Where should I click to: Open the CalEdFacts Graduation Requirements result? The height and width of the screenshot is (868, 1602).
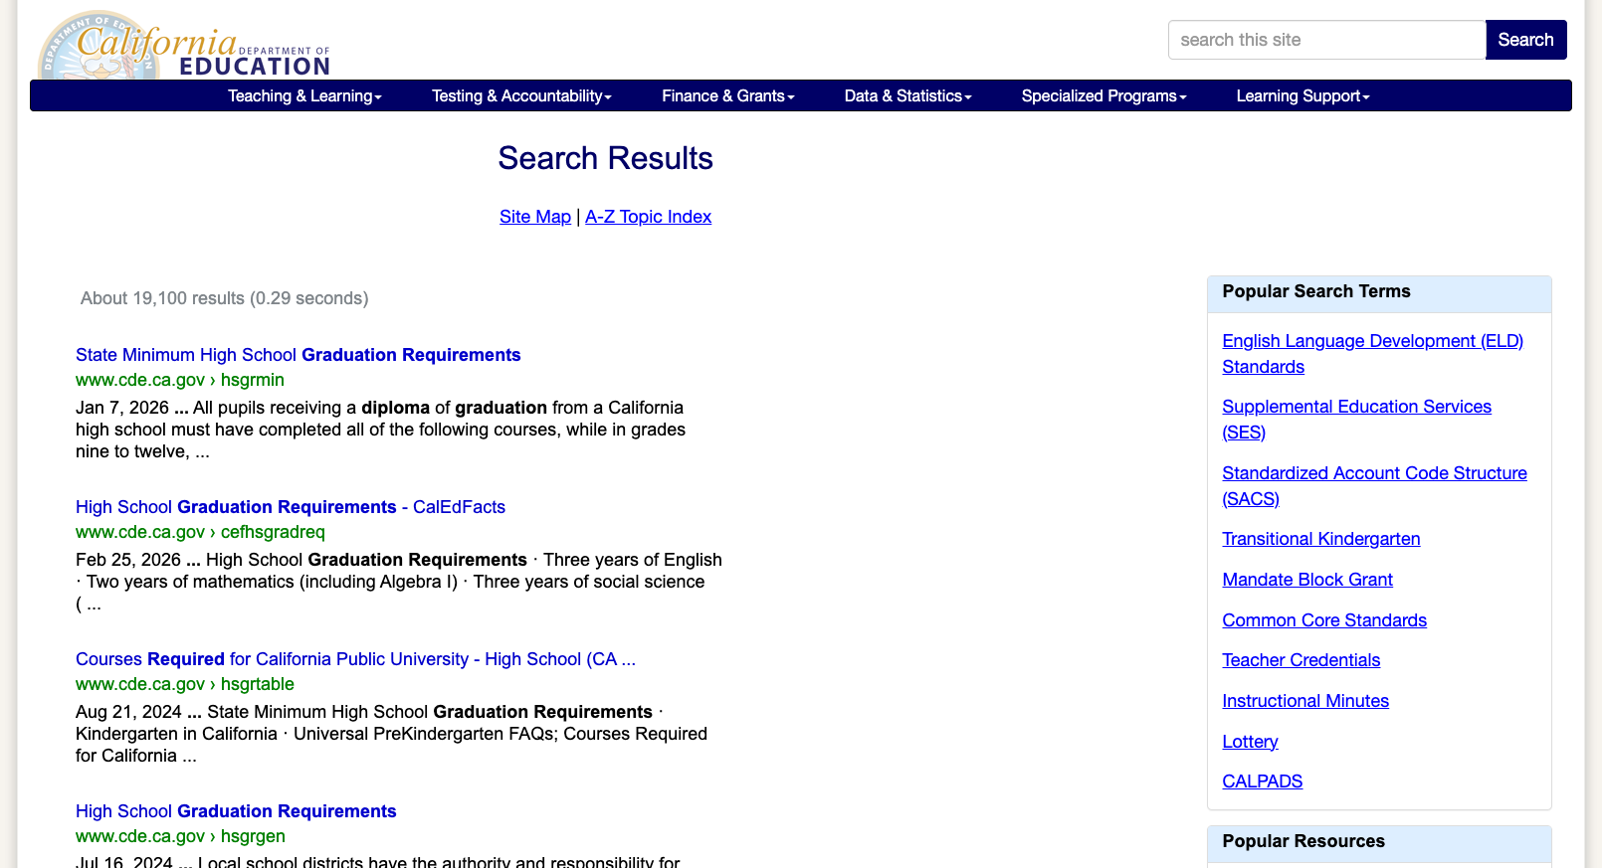[x=291, y=507]
